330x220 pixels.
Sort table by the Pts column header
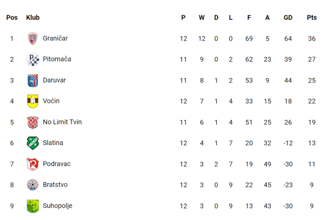[312, 18]
